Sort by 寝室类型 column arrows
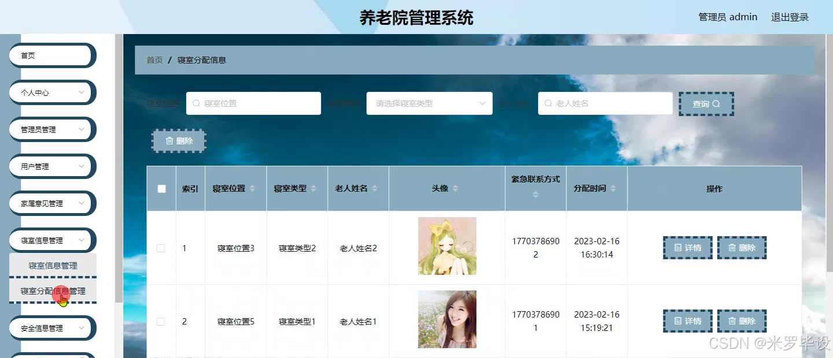Screen dimensions: 833x358 point(314,189)
